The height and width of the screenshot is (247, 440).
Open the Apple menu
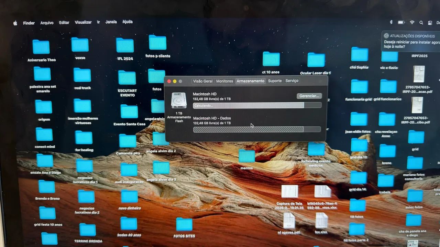tap(15, 23)
